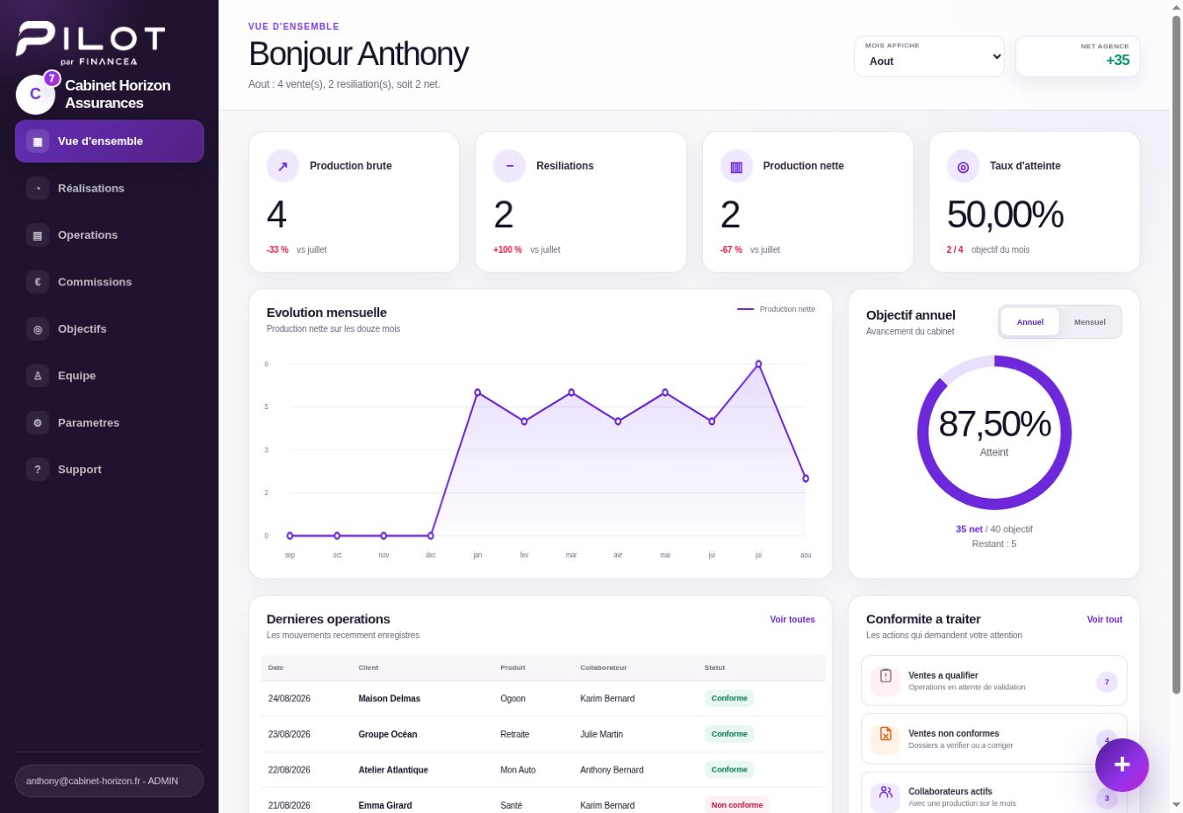
Task: Open the Mois affiché dropdown
Action: 929,56
